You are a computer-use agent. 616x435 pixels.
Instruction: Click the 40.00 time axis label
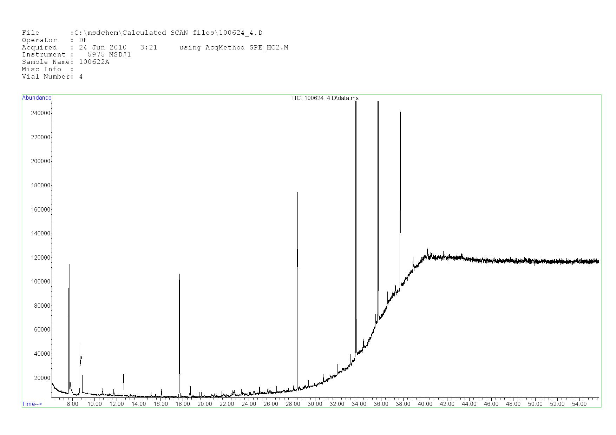click(425, 404)
